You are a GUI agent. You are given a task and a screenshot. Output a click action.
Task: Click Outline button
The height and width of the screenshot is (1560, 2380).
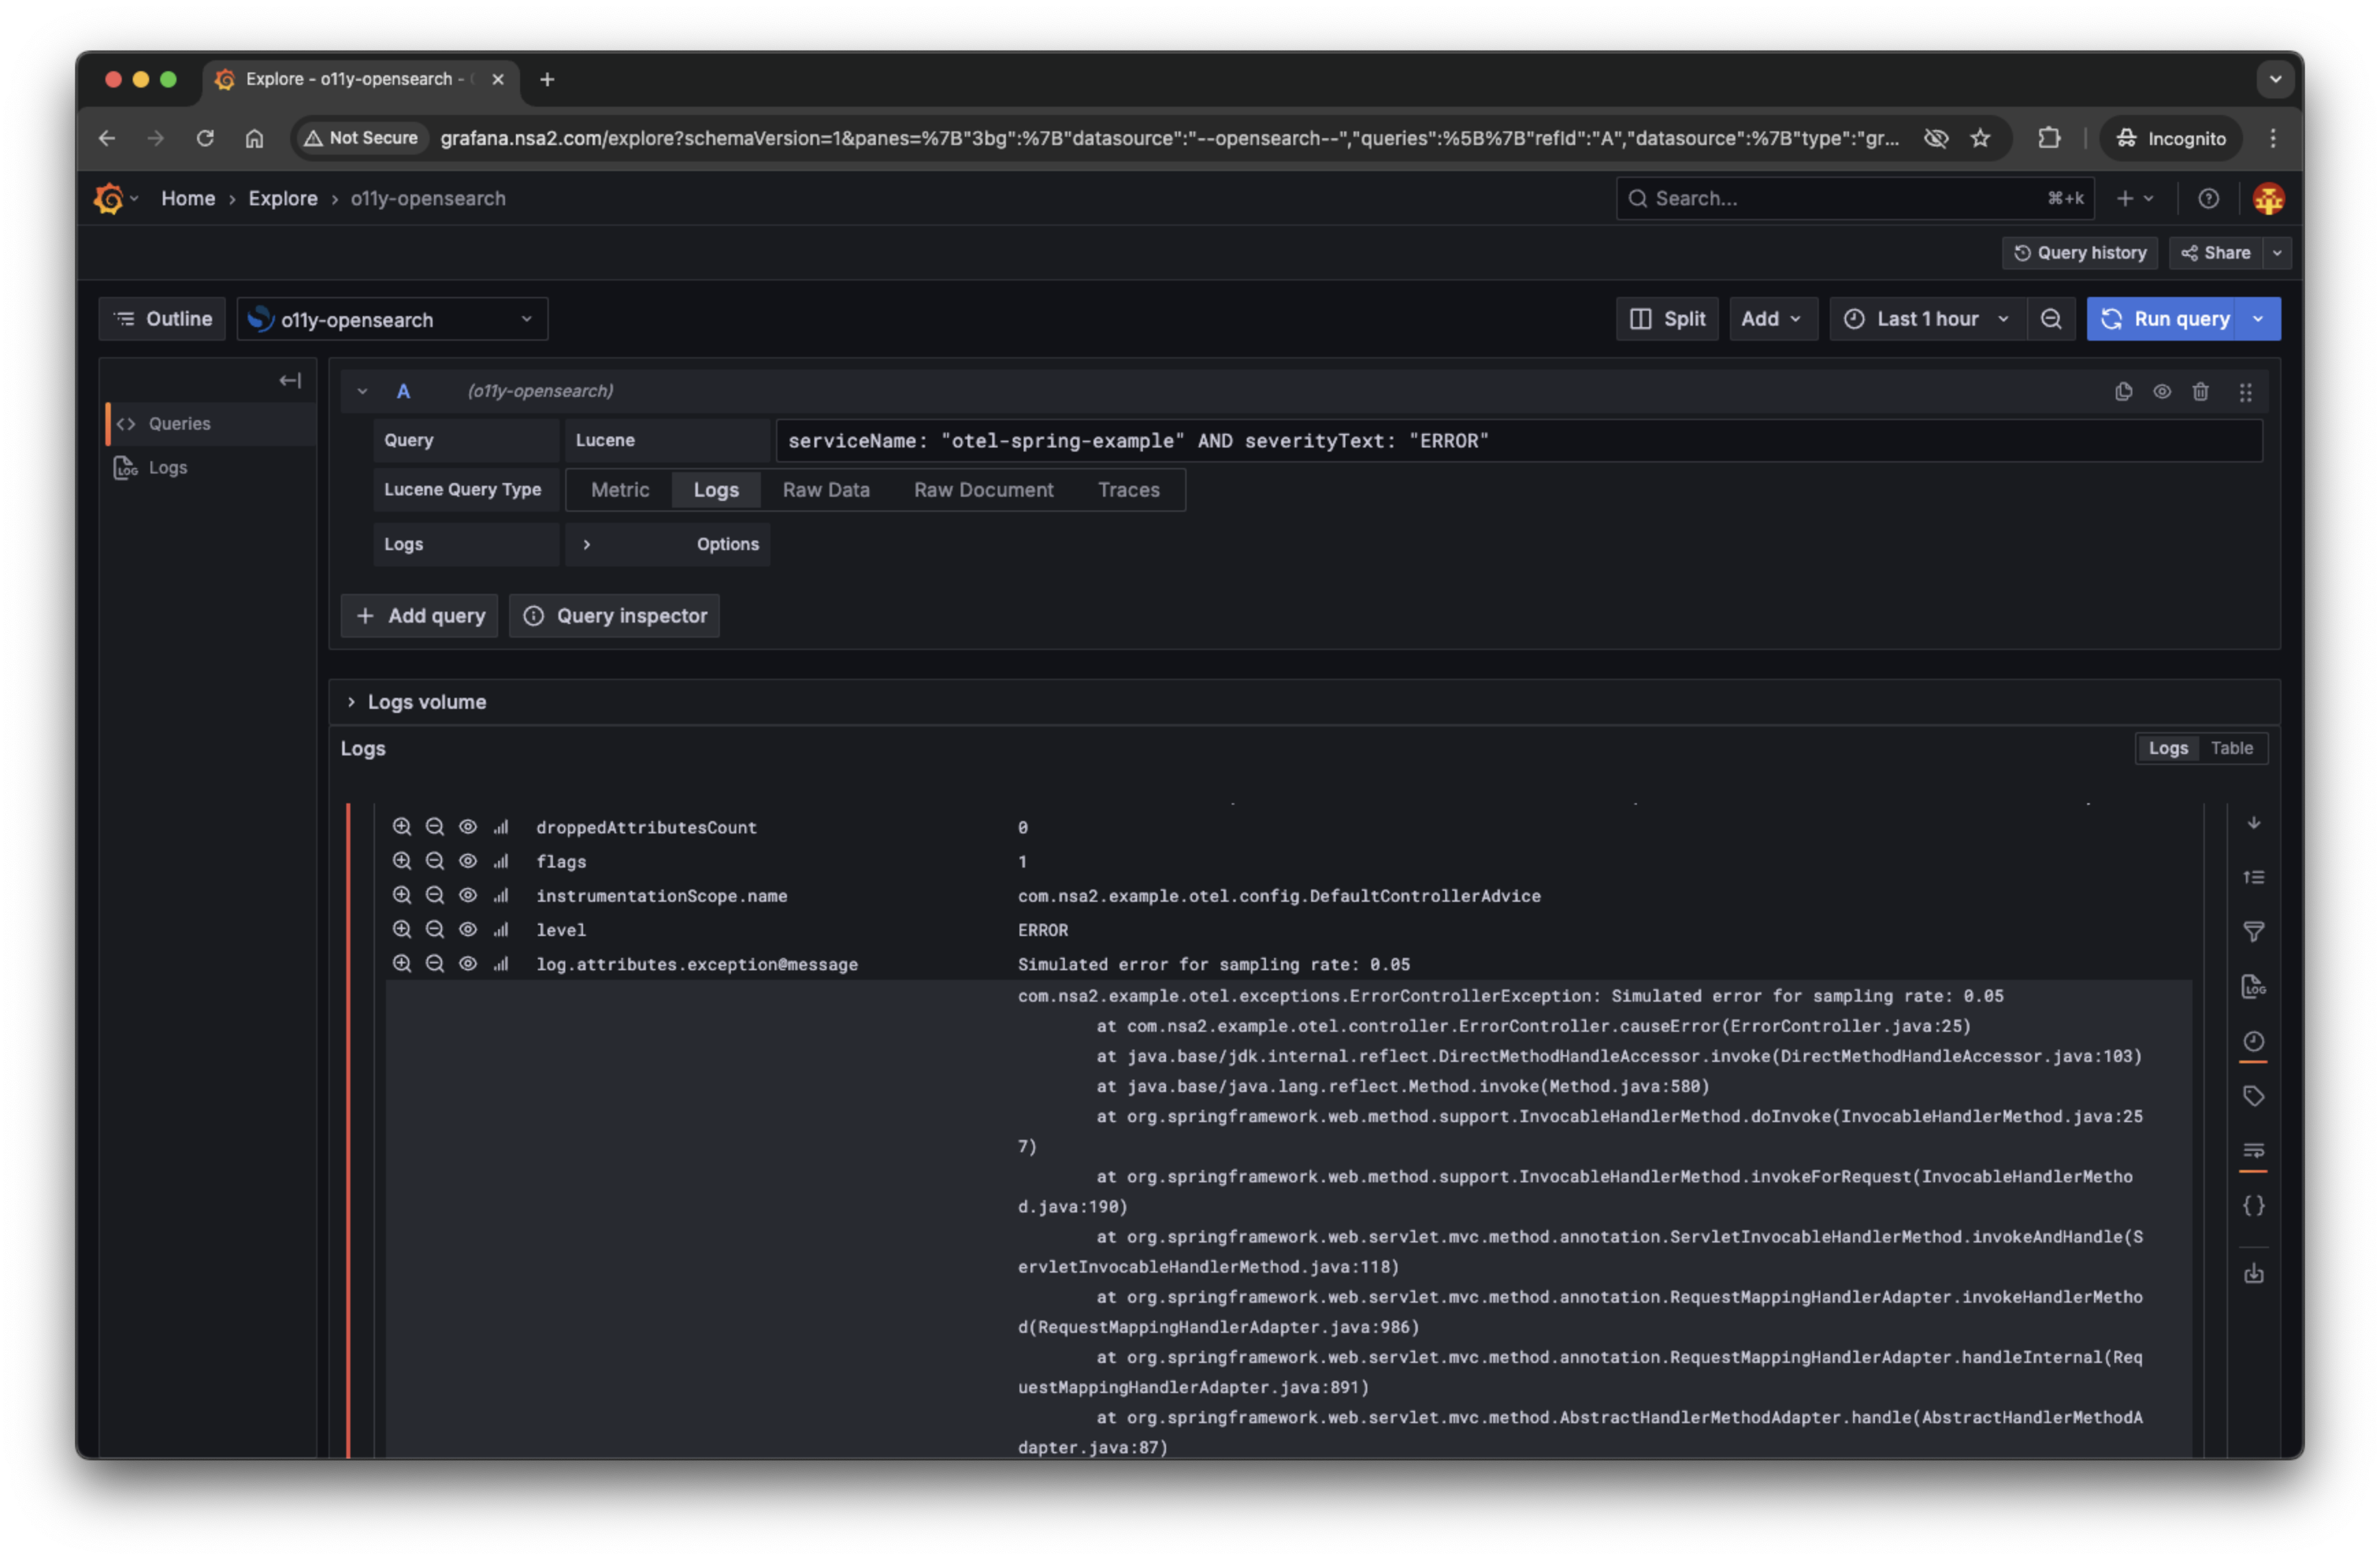(x=162, y=319)
